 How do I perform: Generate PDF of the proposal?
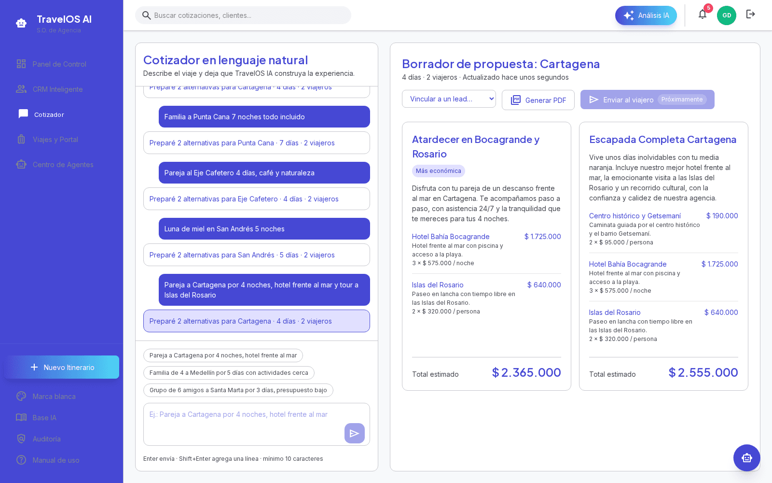pyautogui.click(x=538, y=100)
